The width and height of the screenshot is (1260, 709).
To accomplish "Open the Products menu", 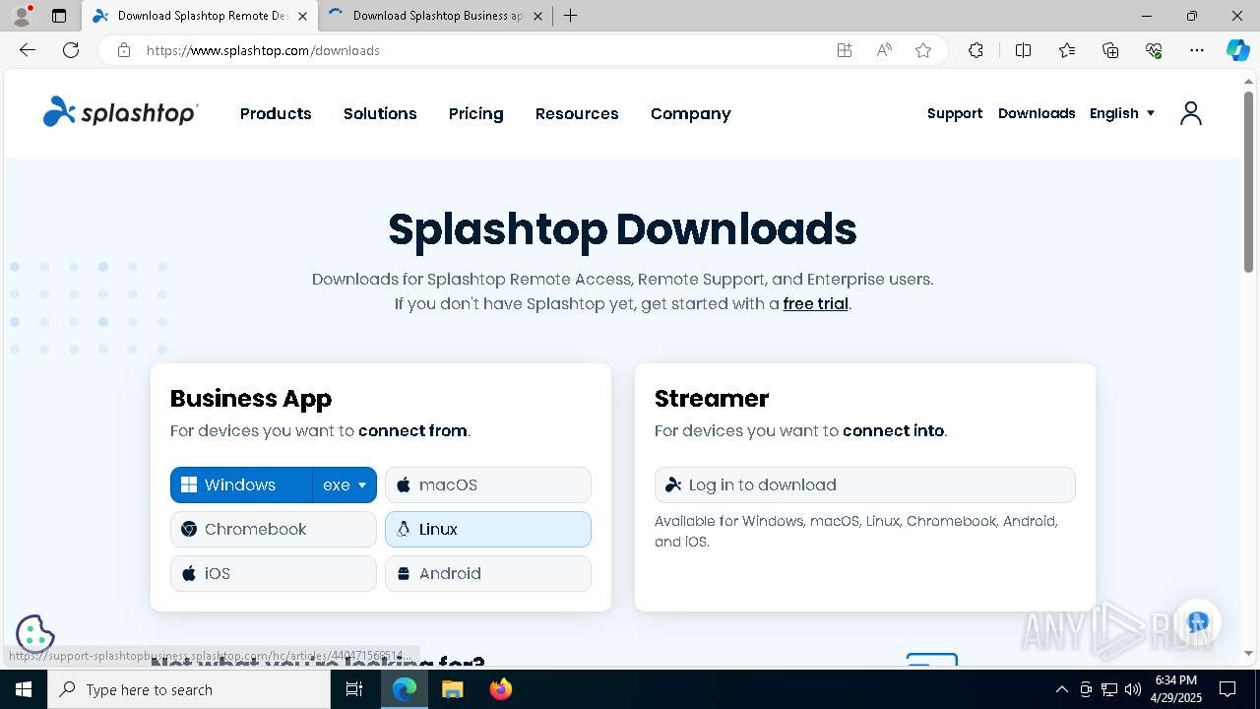I will 276,113.
